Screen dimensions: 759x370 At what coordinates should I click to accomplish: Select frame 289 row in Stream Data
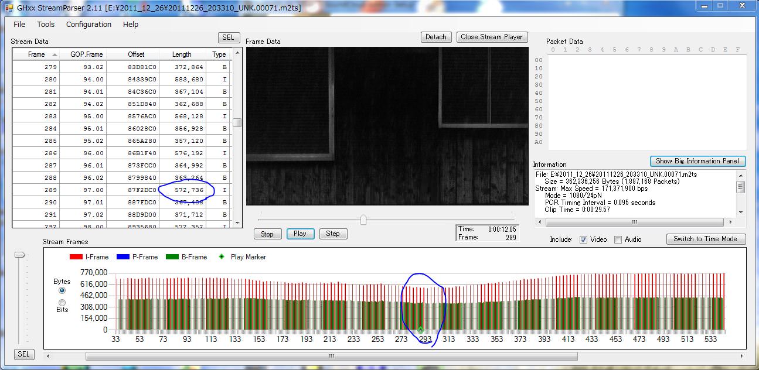pos(117,190)
